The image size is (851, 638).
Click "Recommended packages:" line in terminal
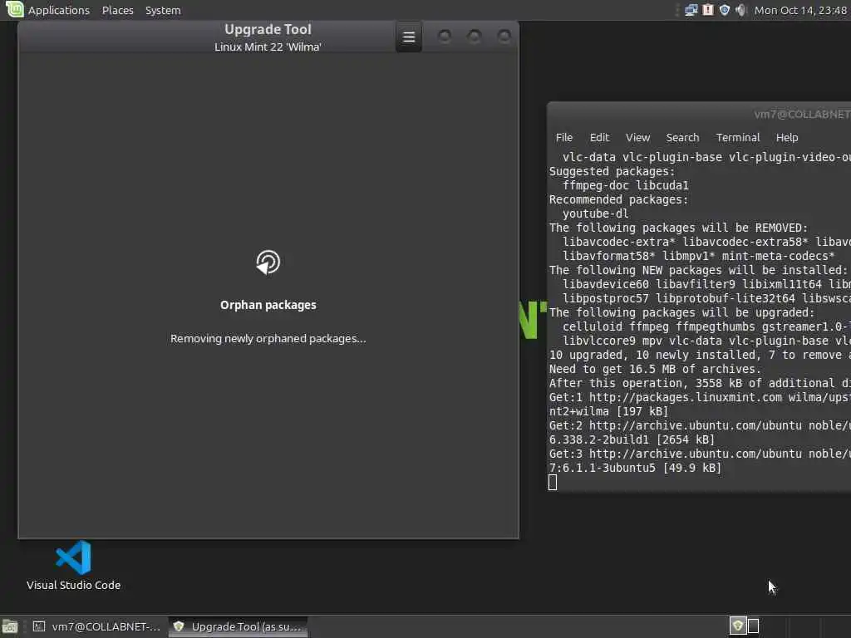point(618,199)
